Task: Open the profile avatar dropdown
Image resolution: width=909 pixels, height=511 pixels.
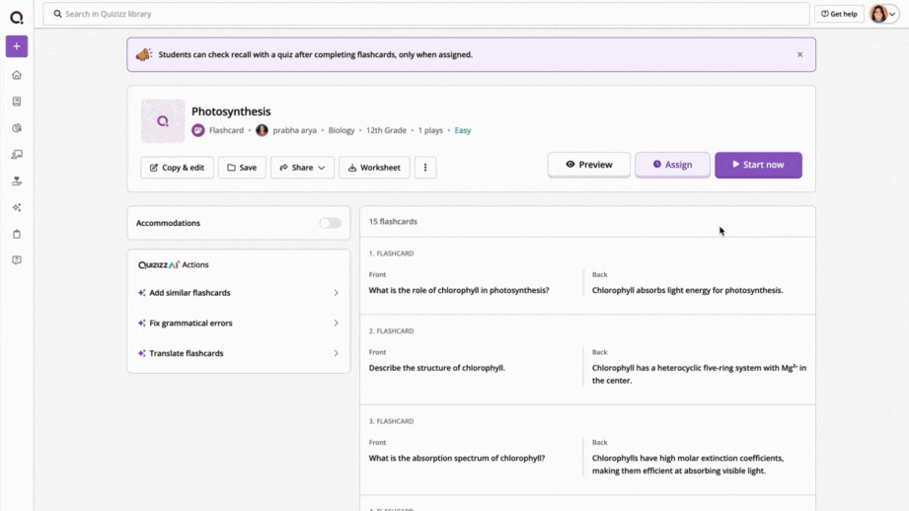Action: pyautogui.click(x=884, y=14)
